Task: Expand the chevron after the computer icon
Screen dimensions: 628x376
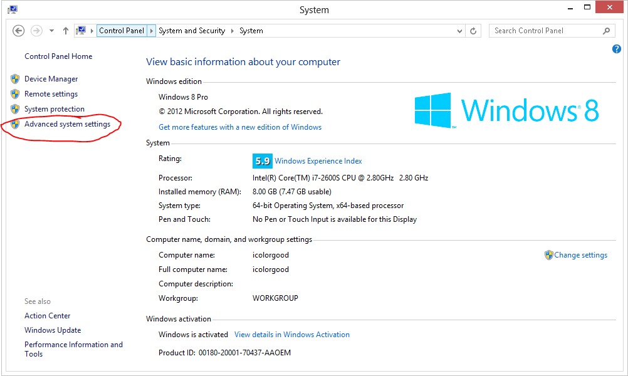Action: coord(92,31)
